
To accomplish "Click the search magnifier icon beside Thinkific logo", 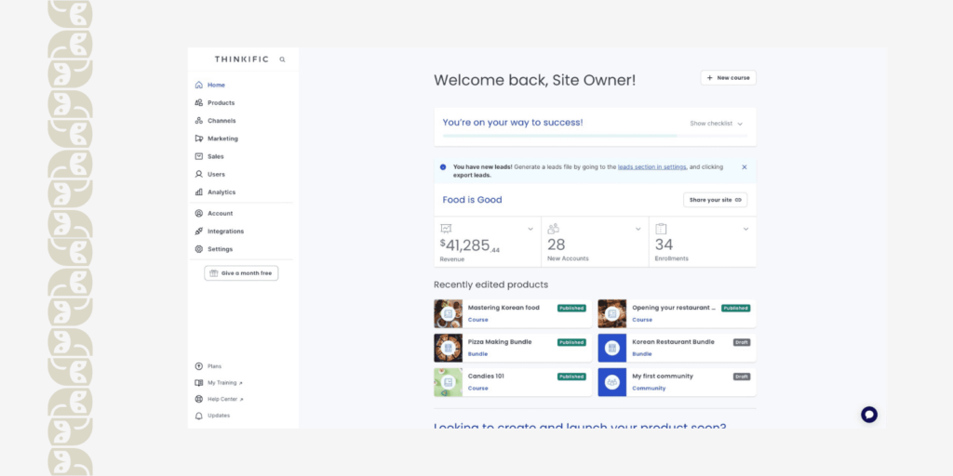I will click(x=282, y=59).
